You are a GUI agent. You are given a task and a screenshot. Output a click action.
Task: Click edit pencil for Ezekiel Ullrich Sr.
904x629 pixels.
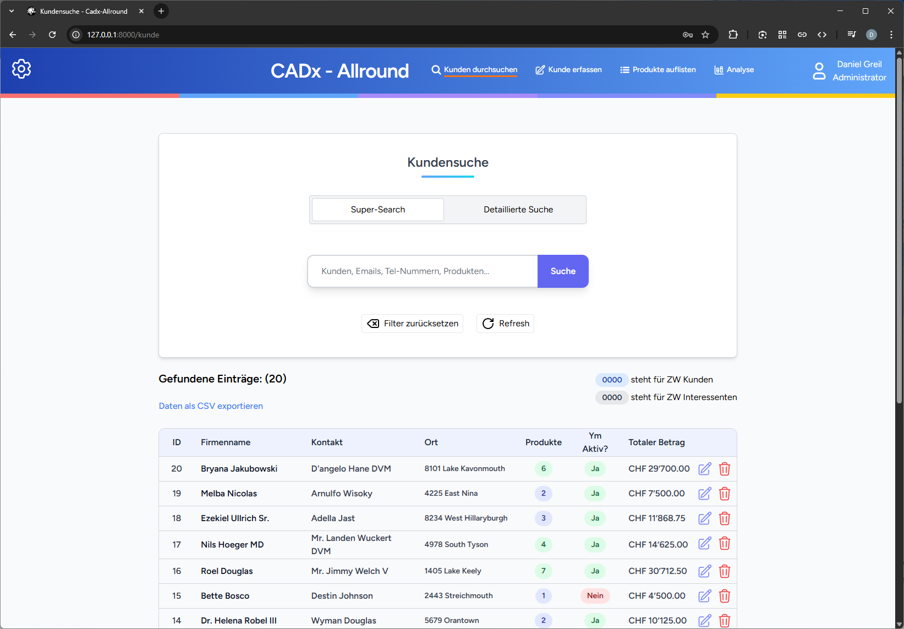click(704, 518)
